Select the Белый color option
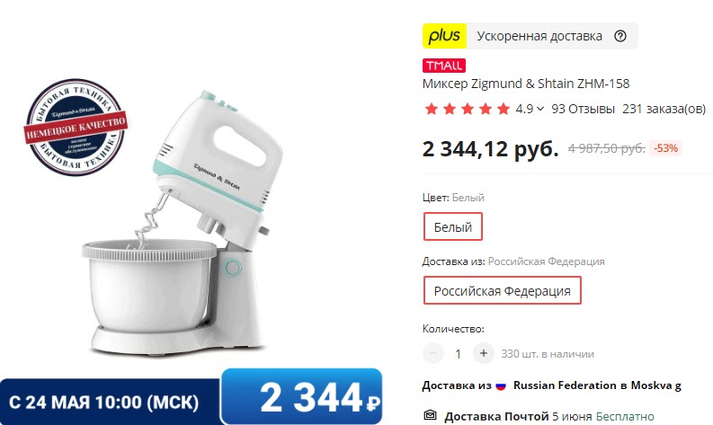The height and width of the screenshot is (425, 713). pos(452,226)
